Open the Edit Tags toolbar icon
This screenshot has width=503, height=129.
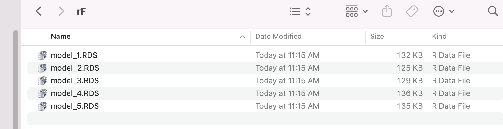point(412,11)
